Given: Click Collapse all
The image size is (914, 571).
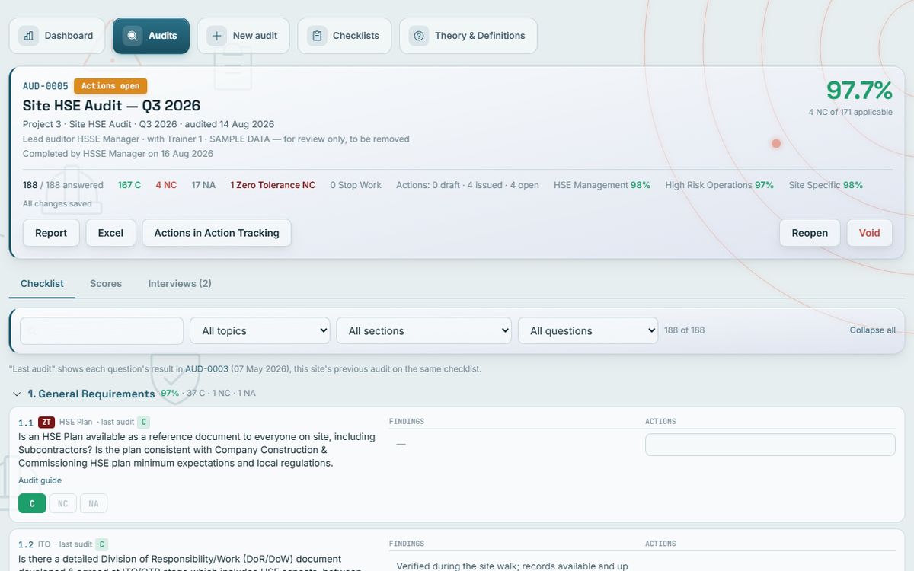Looking at the screenshot, I should tap(873, 330).
